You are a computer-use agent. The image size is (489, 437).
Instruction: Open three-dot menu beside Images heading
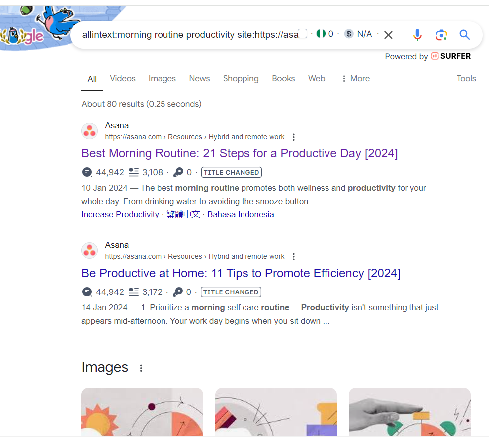(141, 368)
